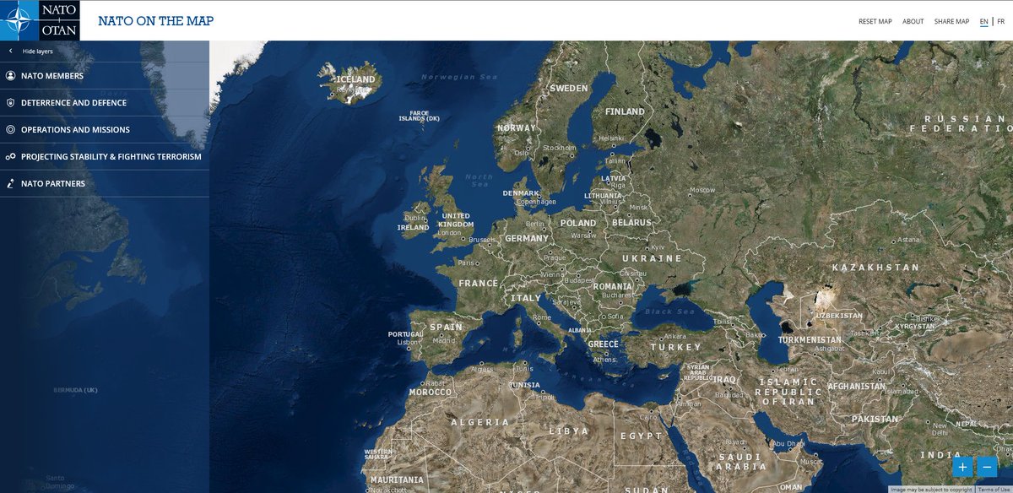Click the Share Map link
Screen dimensions: 1013x493
pyautogui.click(x=951, y=21)
